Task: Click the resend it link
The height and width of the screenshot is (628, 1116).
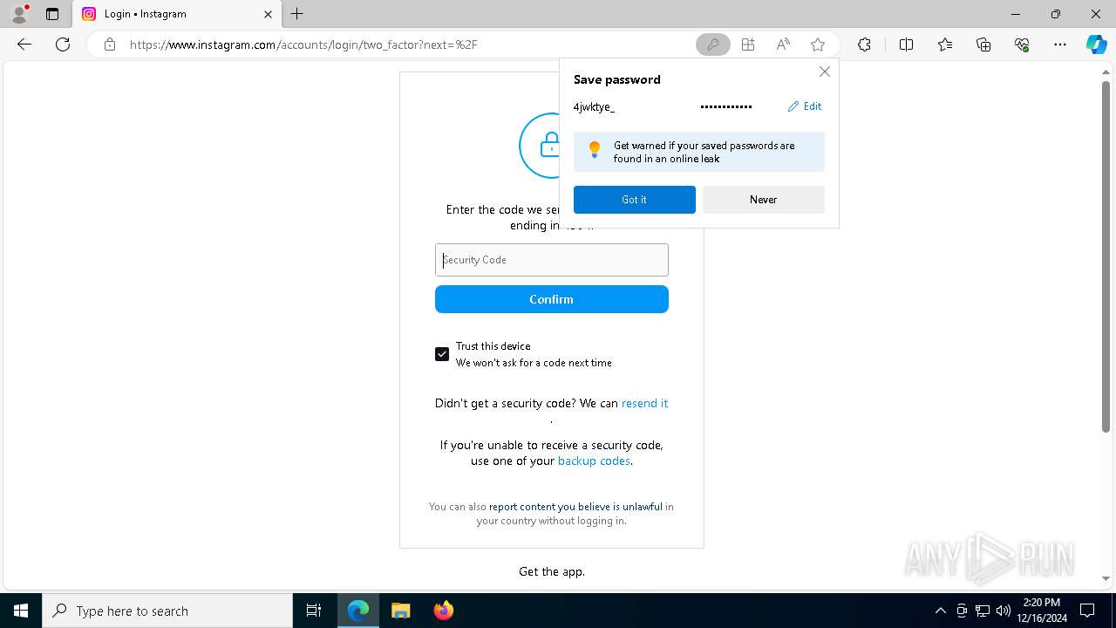Action: point(644,403)
